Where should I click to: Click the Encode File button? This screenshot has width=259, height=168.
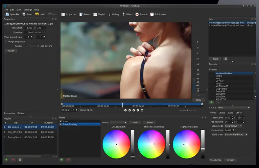(215, 160)
